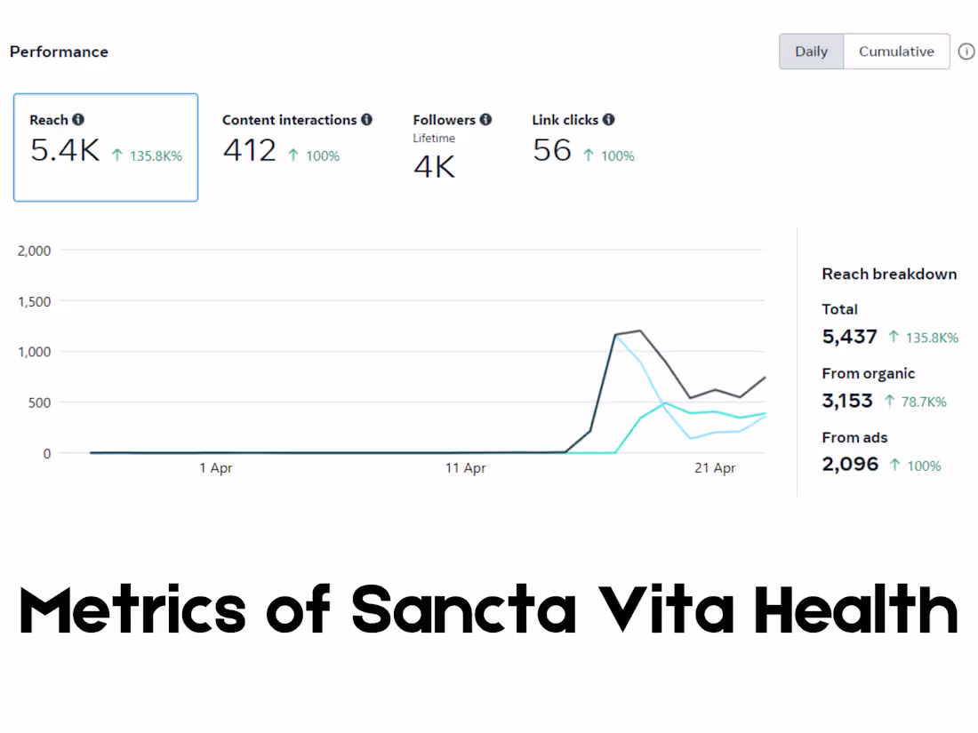Click the info icon beside Reach

78,120
